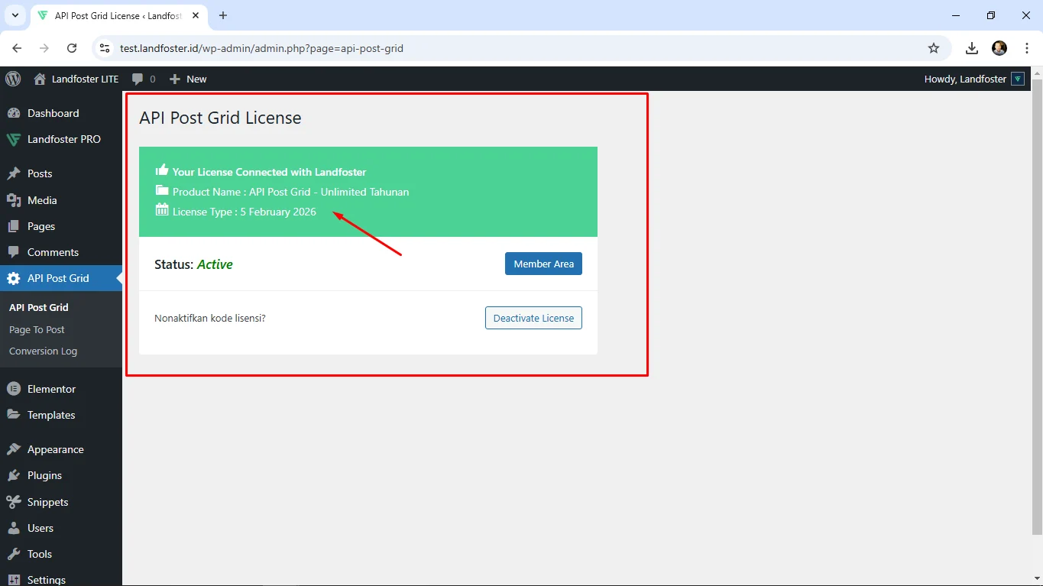The width and height of the screenshot is (1043, 586).
Task: Open Users in the sidebar
Action: tap(61, 528)
